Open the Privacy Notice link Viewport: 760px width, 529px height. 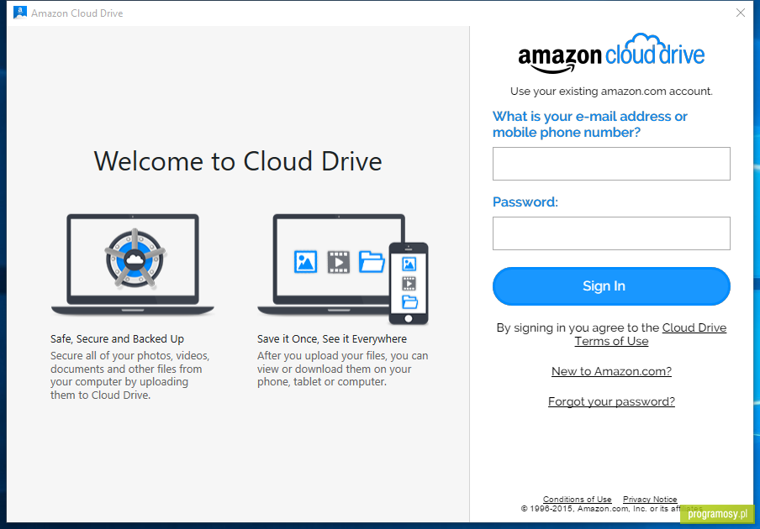(x=650, y=499)
